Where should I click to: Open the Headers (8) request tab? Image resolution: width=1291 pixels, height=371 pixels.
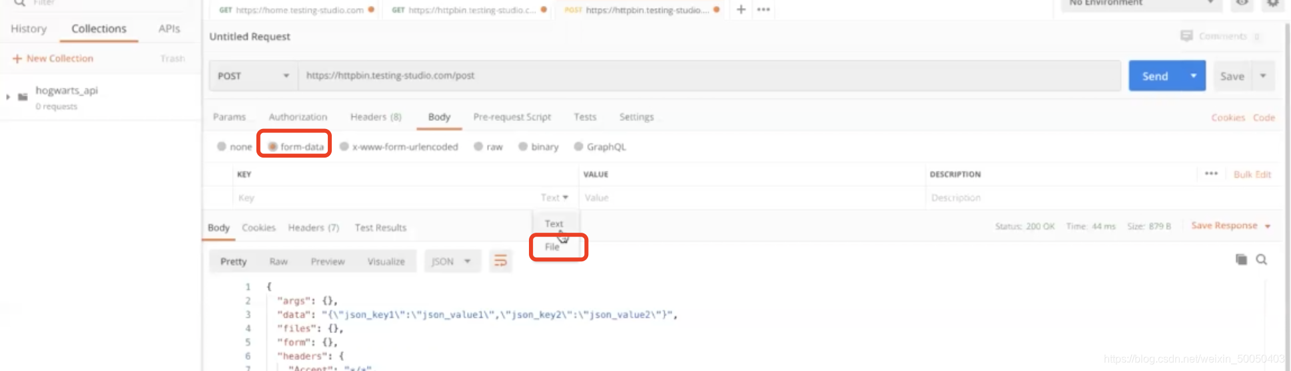[376, 117]
